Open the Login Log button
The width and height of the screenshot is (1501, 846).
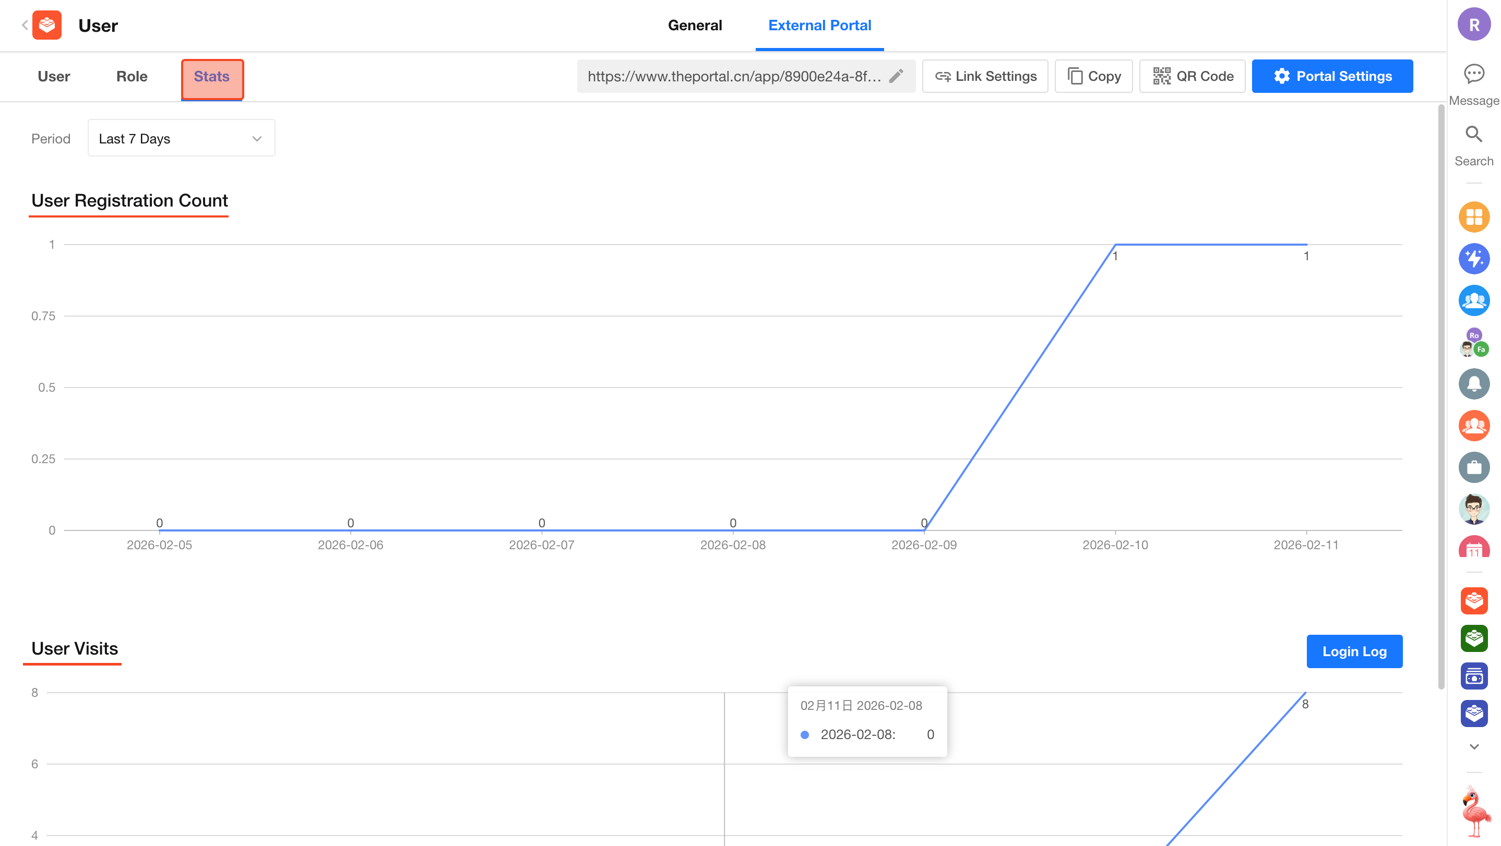tap(1354, 651)
